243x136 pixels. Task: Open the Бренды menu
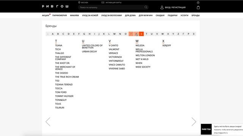[196, 15]
